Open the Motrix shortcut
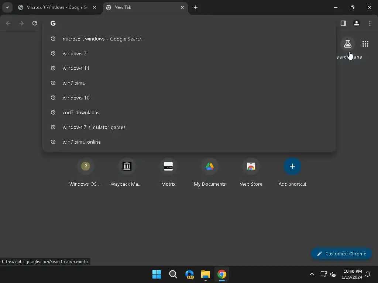This screenshot has height=283, width=378. tap(168, 172)
